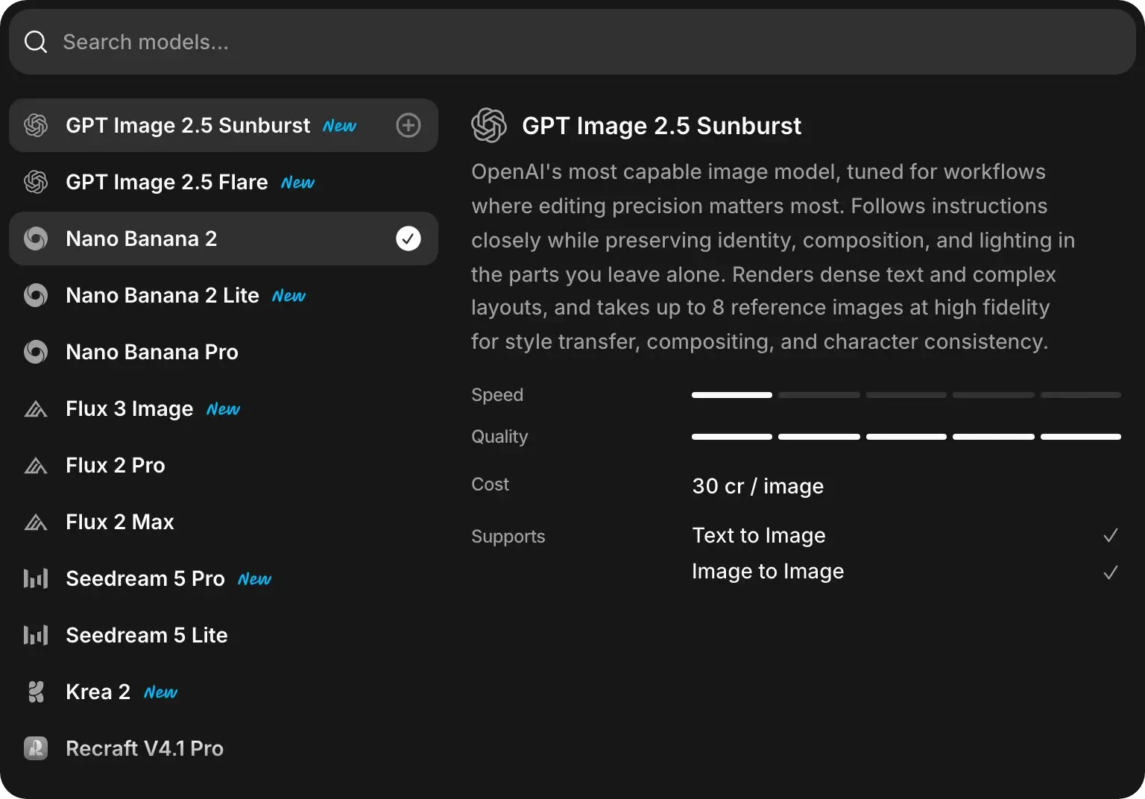Pick Flux 2 Max from the list
Screen dimensions: 1145x799
(224, 522)
